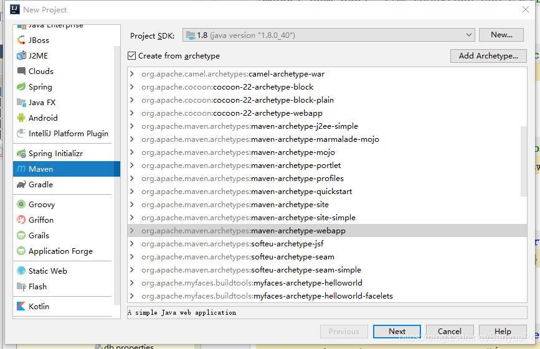
Task: Select maven-archetype-site row text
Action: tap(235, 205)
